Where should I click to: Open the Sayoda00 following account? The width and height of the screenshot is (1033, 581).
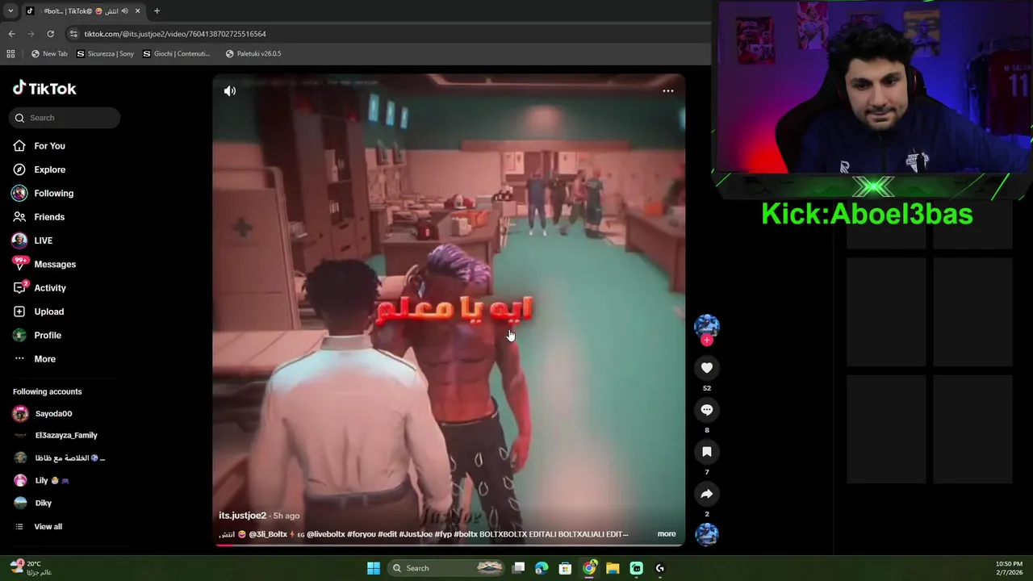point(53,414)
